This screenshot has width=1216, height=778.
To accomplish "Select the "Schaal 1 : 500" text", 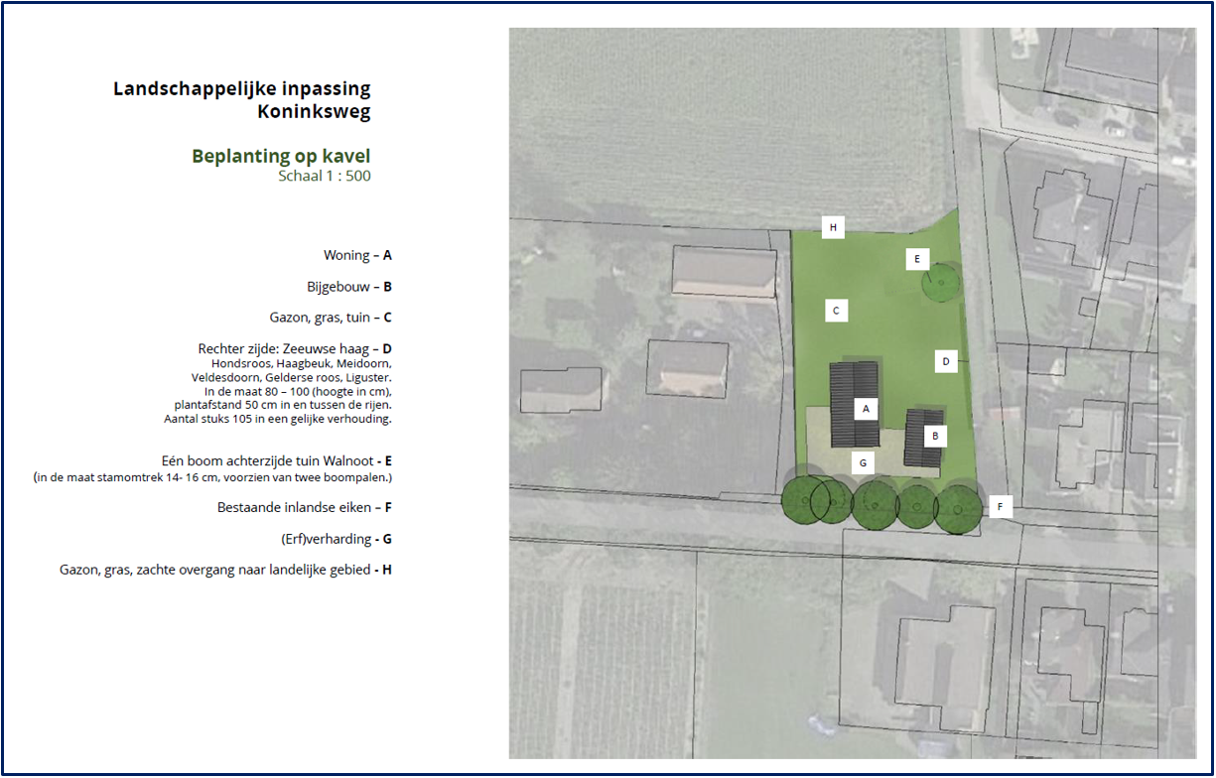I will 325,176.
